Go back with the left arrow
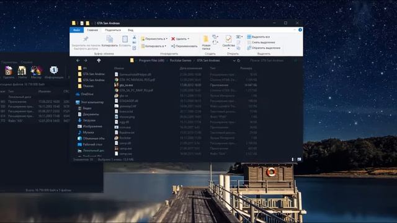This screenshot has height=223, width=397. point(78,61)
